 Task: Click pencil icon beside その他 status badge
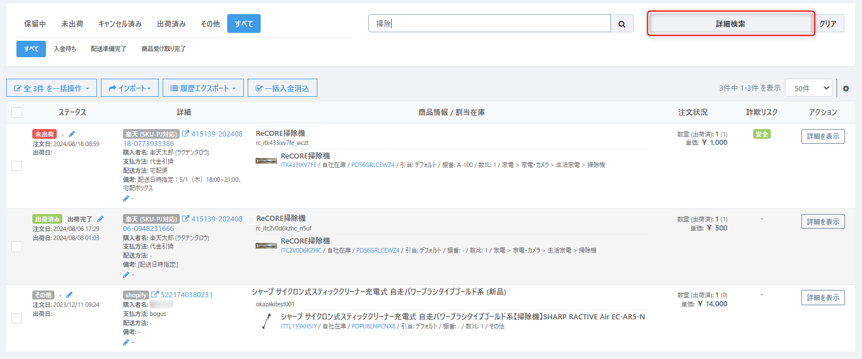click(x=70, y=295)
